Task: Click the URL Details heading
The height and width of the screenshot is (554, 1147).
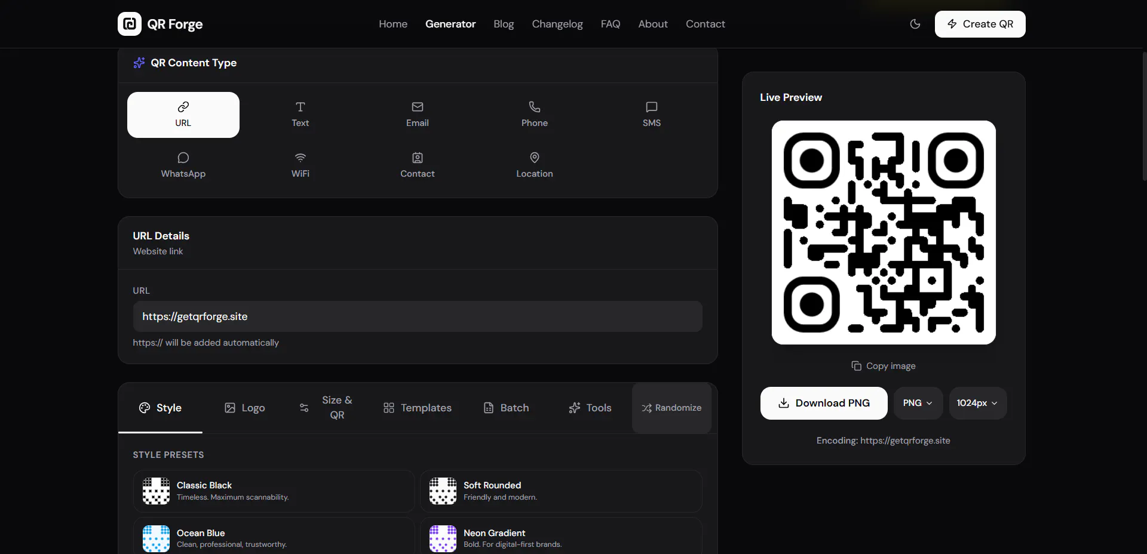Action: tap(161, 236)
